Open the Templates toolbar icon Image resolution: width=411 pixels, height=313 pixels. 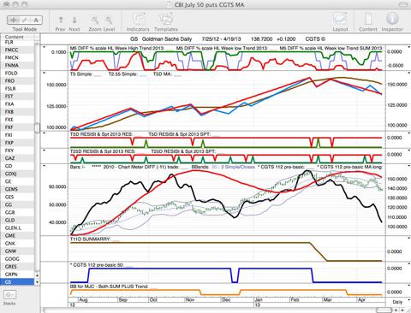pos(166,20)
